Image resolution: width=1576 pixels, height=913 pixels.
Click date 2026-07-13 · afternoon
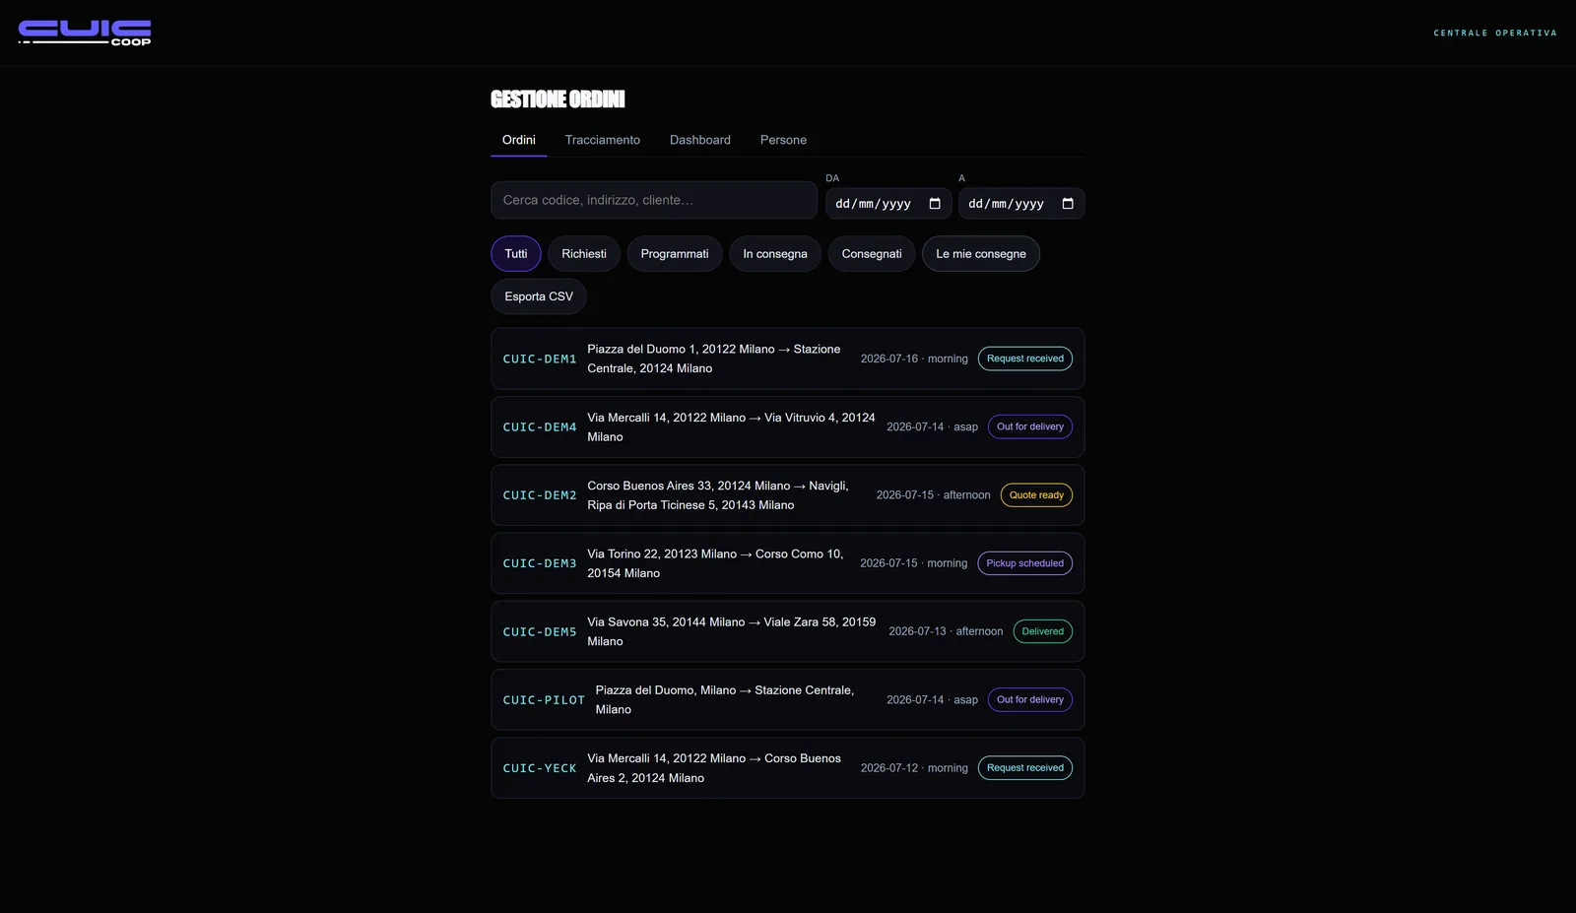(946, 631)
